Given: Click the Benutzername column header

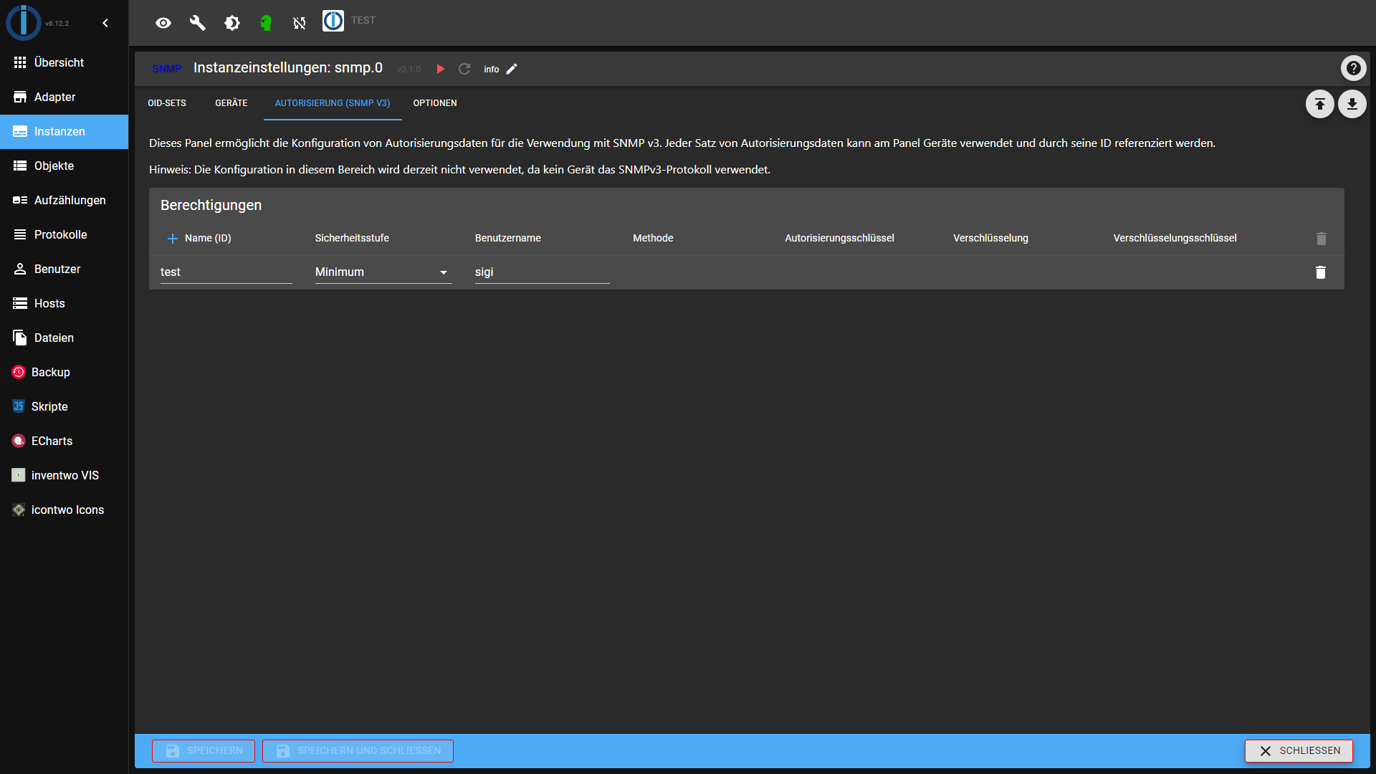Looking at the screenshot, I should pyautogui.click(x=507, y=238).
